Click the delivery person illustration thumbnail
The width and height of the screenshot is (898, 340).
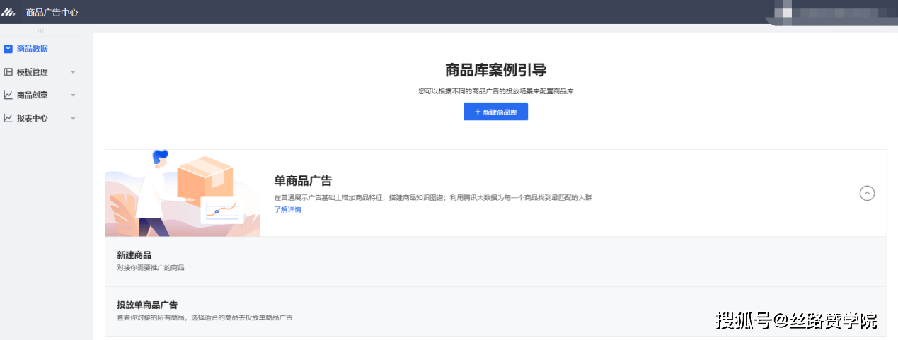pyautogui.click(x=183, y=193)
